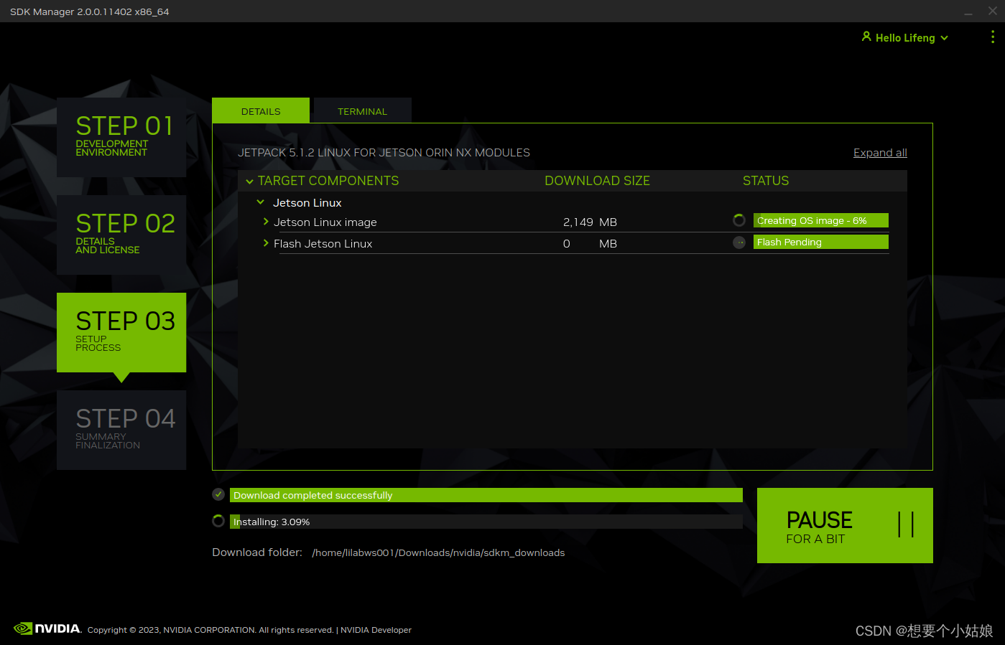Click the copyright NVIDIA Corporation text
1005x645 pixels.
click(210, 630)
